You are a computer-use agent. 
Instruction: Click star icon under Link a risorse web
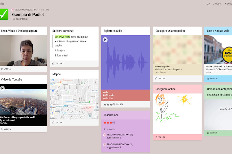click(208, 79)
